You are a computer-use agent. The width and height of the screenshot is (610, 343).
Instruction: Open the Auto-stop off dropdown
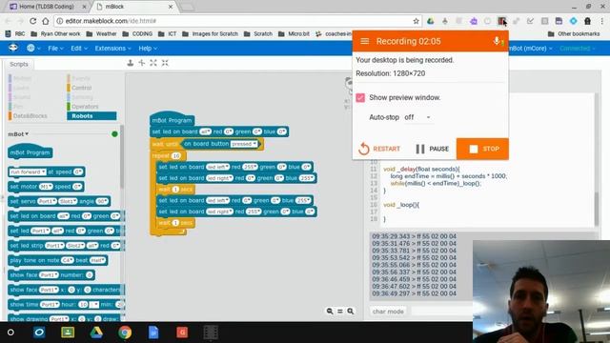click(x=417, y=117)
